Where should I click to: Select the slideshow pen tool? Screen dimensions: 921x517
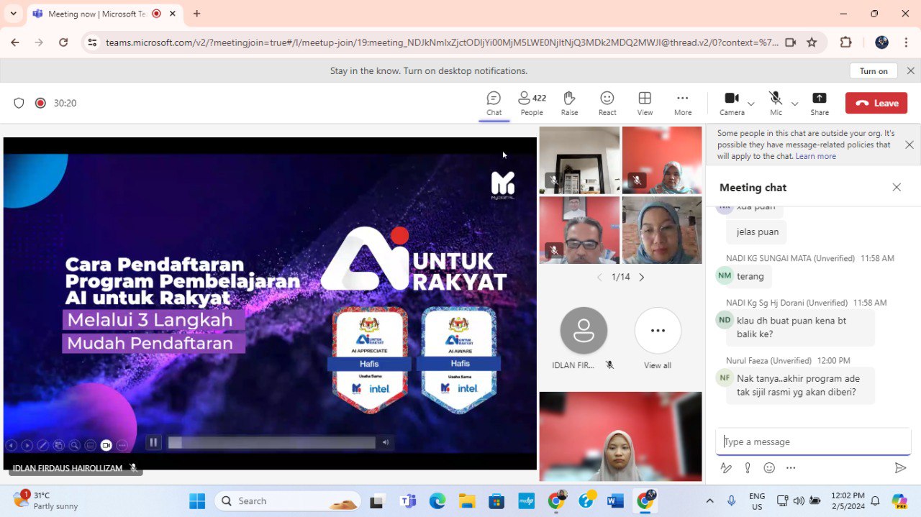click(42, 445)
